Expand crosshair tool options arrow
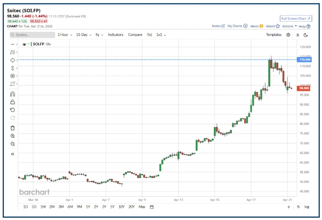 (17, 44)
